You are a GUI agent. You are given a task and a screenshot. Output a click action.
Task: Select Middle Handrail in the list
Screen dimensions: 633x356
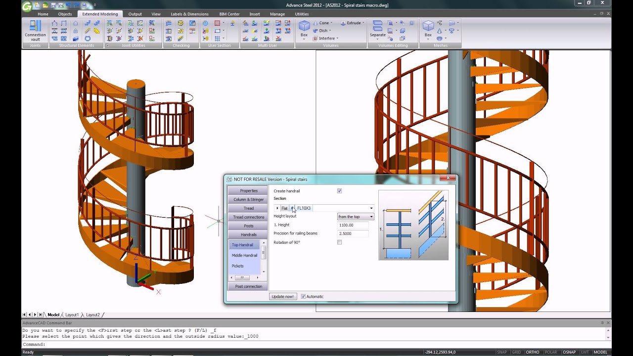click(244, 255)
